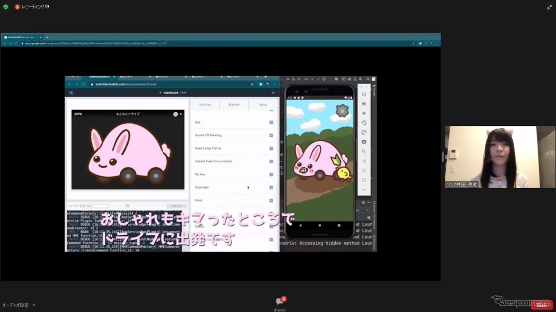
Task: Expand the Odometer section
Action: [x=271, y=188]
